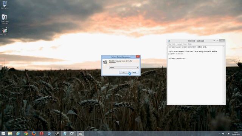242x136 pixels.
Task: Open the blue swirl app on taskbar
Action: point(49,133)
